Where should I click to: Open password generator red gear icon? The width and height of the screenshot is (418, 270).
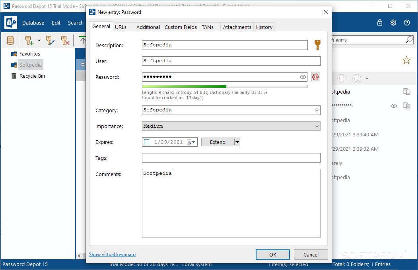(x=315, y=77)
